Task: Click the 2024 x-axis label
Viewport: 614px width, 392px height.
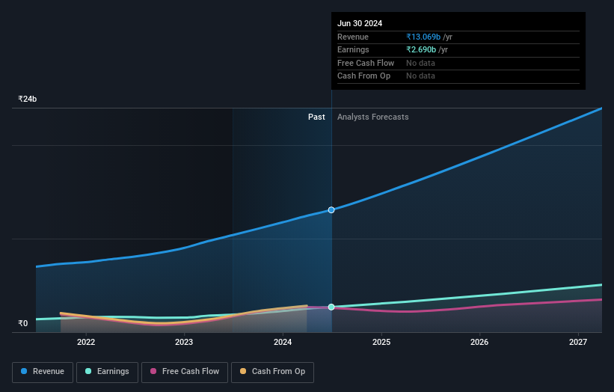Action: pyautogui.click(x=283, y=342)
